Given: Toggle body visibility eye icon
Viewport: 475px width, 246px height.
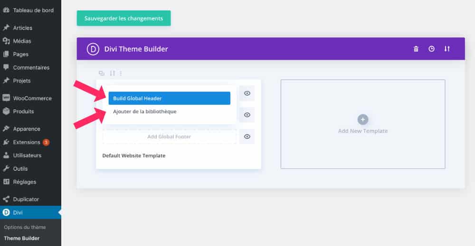Looking at the screenshot, I should 247,115.
